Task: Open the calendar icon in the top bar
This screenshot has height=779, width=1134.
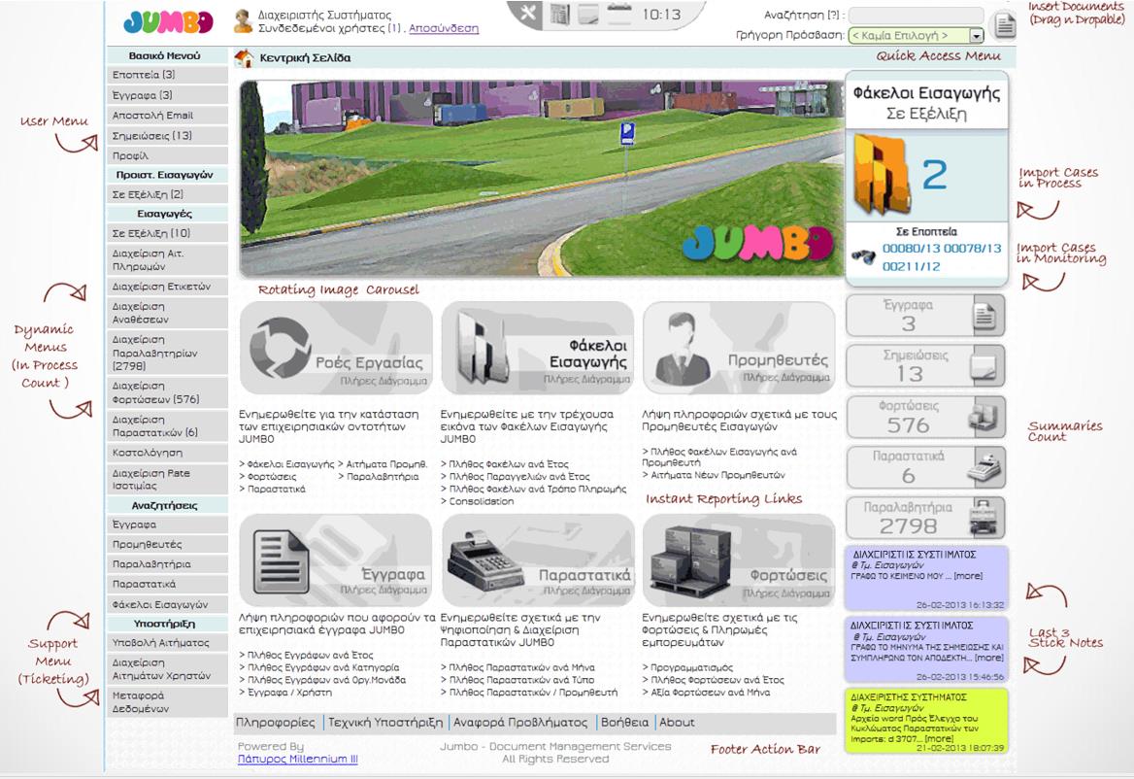Action: click(619, 14)
